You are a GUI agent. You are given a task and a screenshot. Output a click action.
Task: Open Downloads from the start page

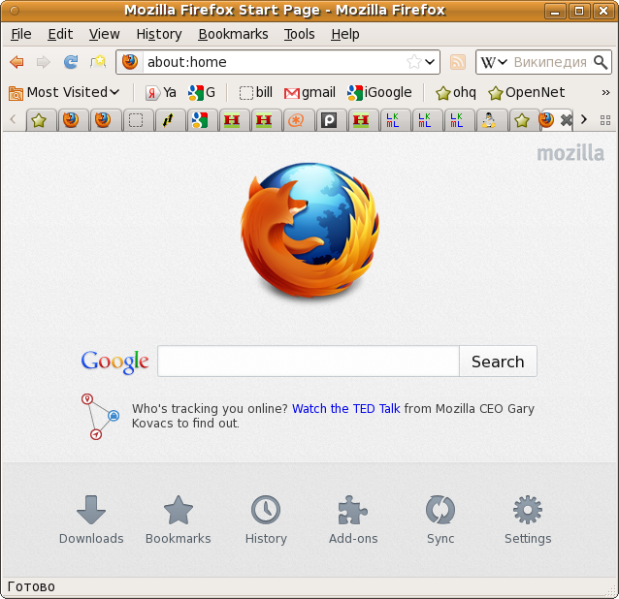[91, 520]
